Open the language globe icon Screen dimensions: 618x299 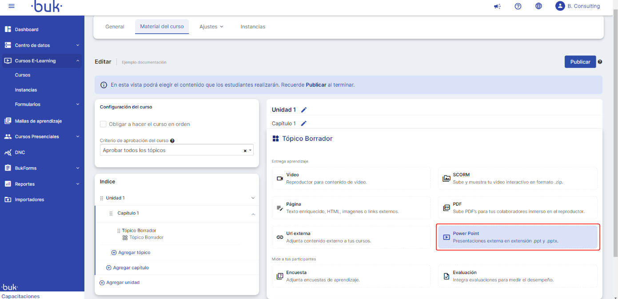538,6
